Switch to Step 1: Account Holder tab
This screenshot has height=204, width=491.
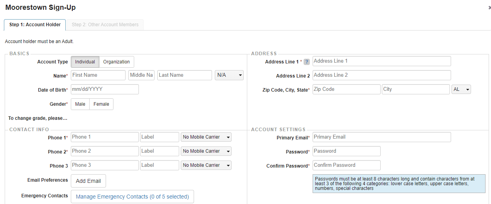pyautogui.click(x=35, y=25)
